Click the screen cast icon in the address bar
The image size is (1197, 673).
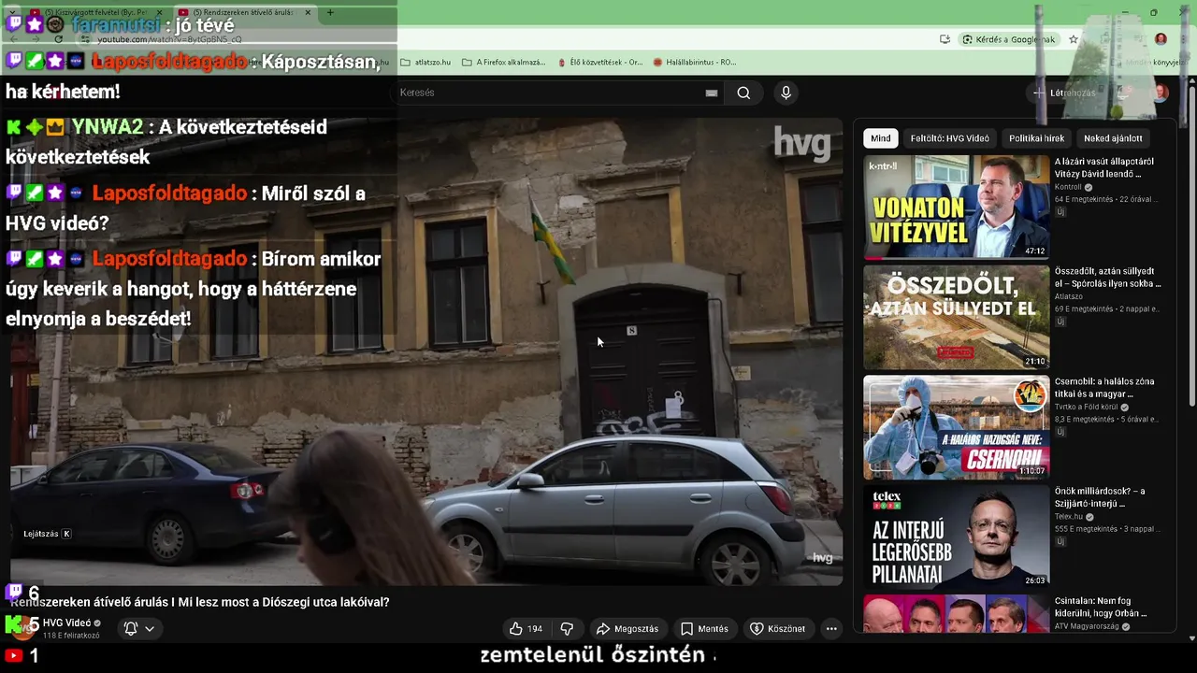(945, 39)
